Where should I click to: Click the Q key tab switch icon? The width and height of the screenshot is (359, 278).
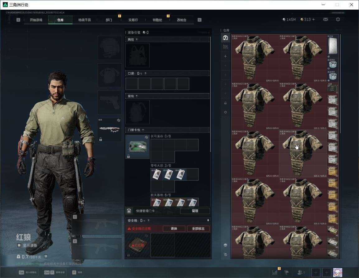pyautogui.click(x=18, y=20)
